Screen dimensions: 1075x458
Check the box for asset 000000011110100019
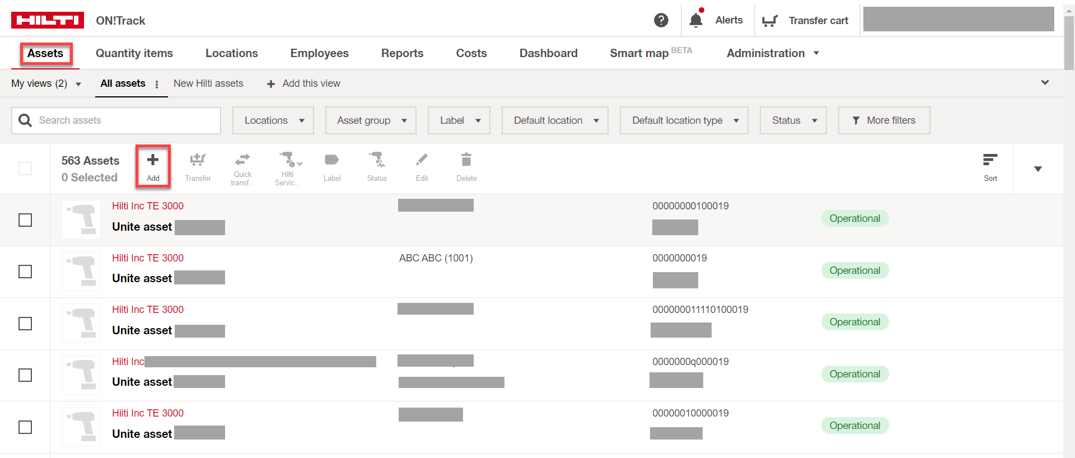25,324
